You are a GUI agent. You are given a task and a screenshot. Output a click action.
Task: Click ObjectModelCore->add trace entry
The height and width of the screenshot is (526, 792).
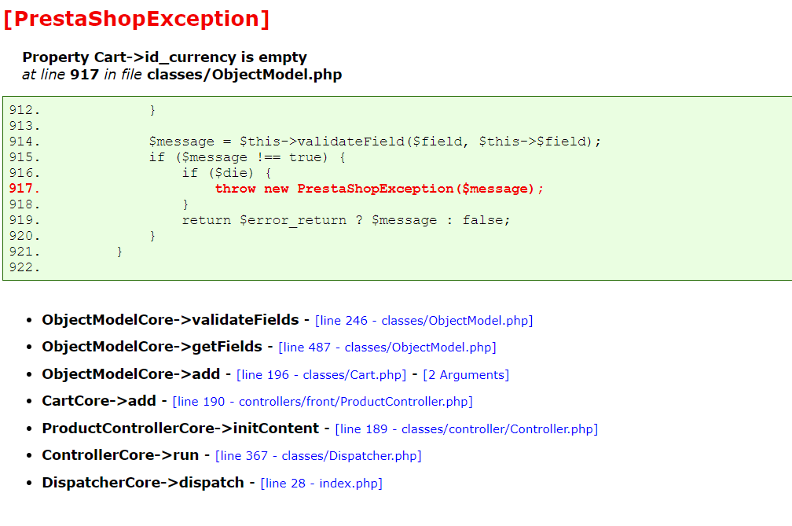coord(130,374)
